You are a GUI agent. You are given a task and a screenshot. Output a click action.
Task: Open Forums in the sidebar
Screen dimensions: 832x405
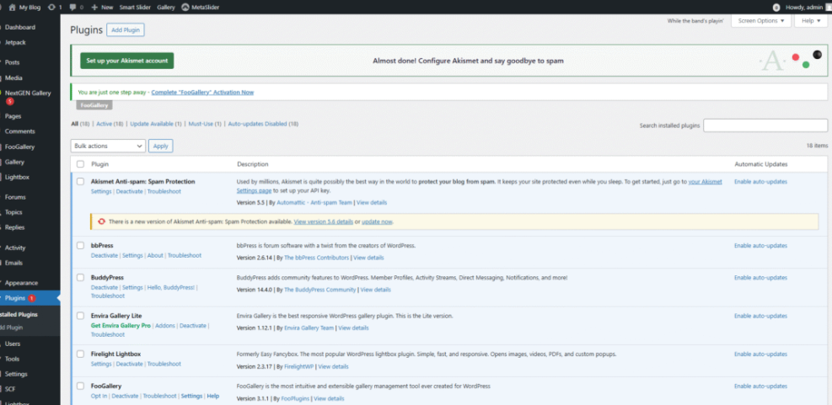click(x=15, y=197)
